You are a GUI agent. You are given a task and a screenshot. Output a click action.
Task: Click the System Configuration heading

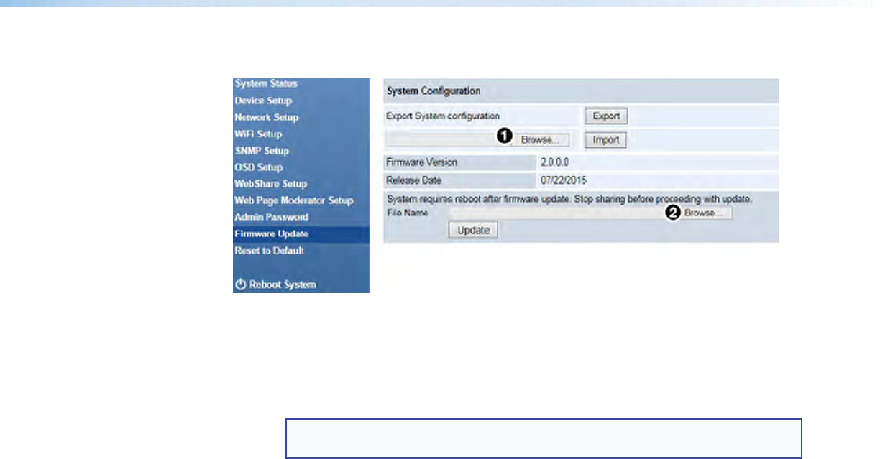[434, 91]
